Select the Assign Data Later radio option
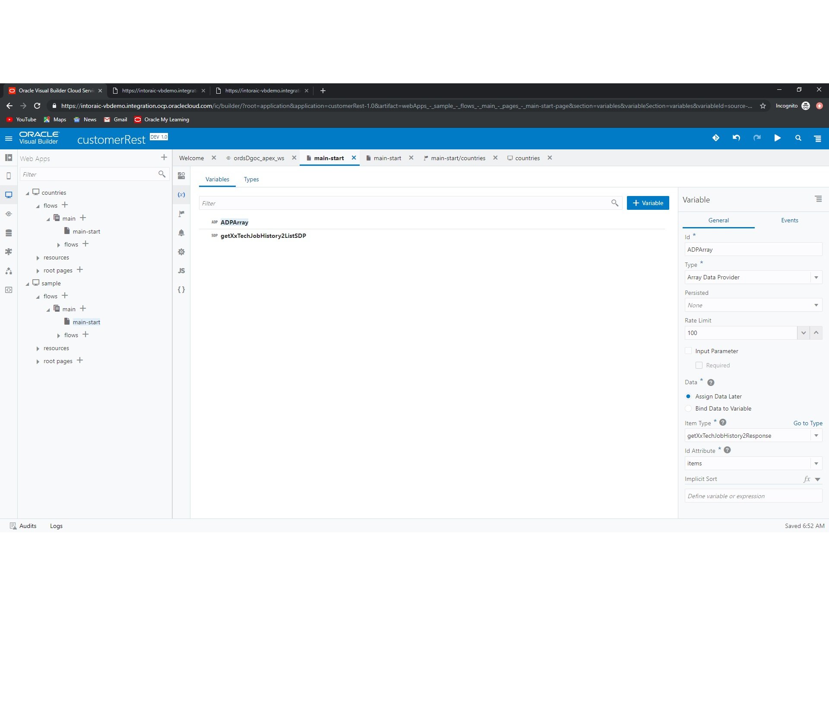 688,396
